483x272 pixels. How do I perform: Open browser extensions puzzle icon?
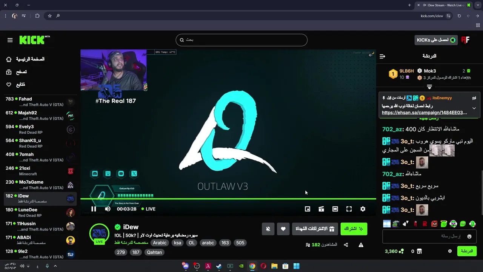pos(37,16)
